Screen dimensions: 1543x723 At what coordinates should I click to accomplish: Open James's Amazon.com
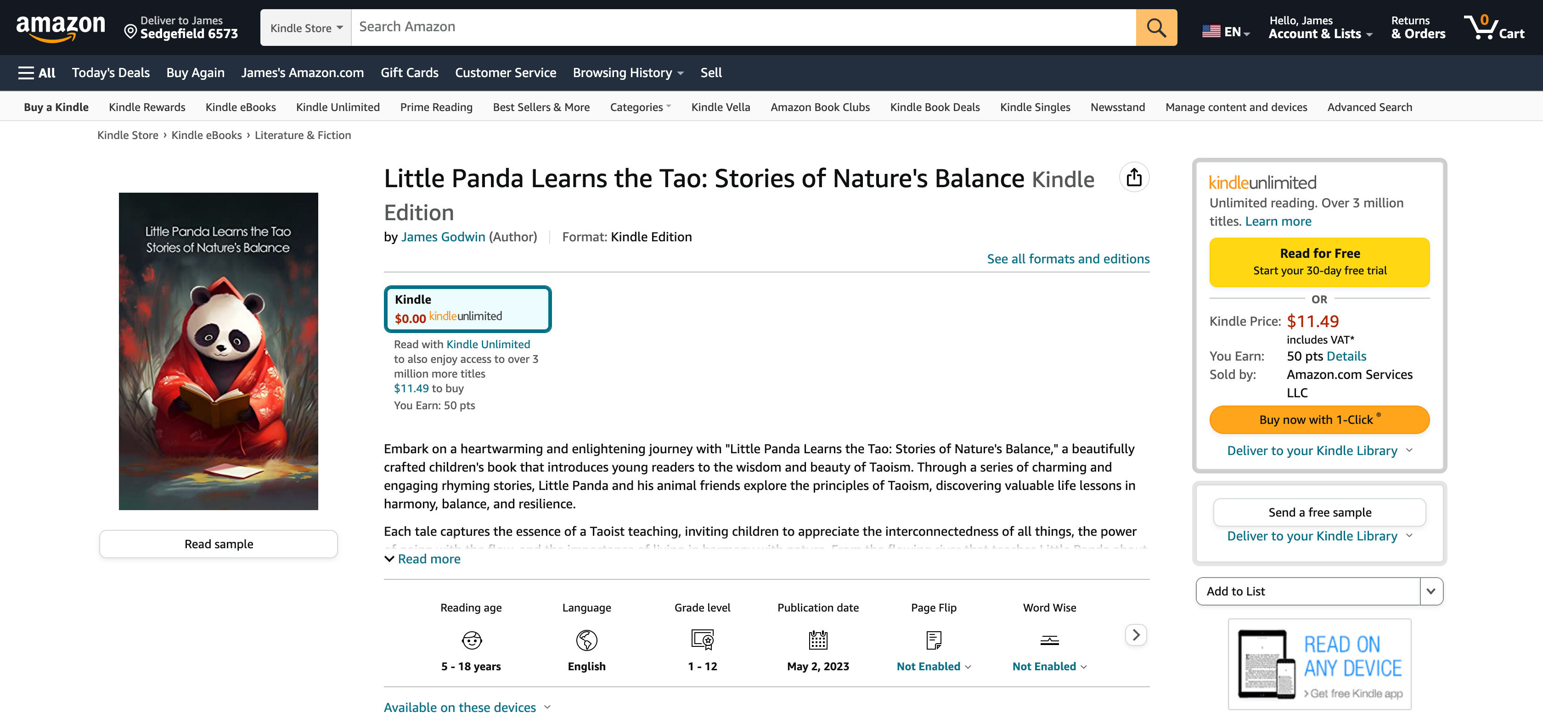click(303, 73)
